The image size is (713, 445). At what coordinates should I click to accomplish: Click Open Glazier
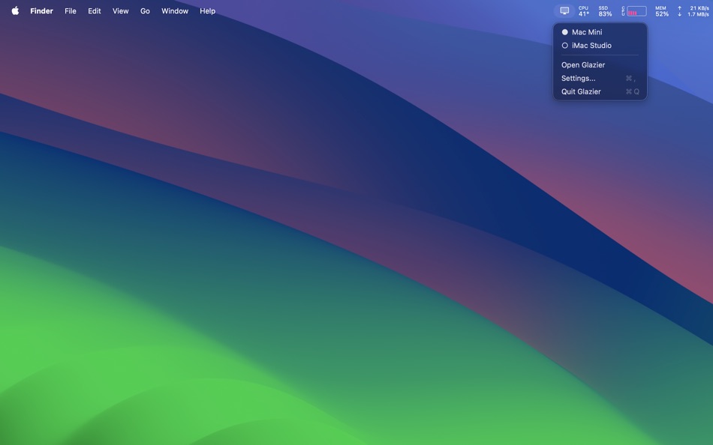coord(584,64)
